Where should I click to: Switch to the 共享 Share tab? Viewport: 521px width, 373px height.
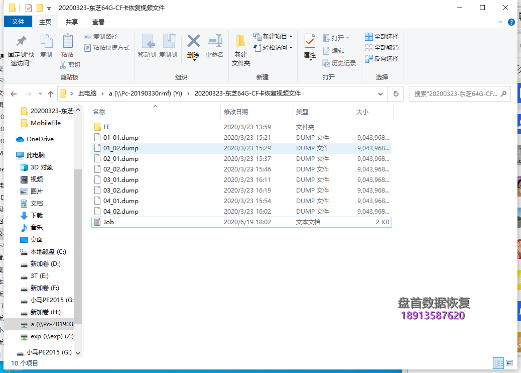pos(71,22)
